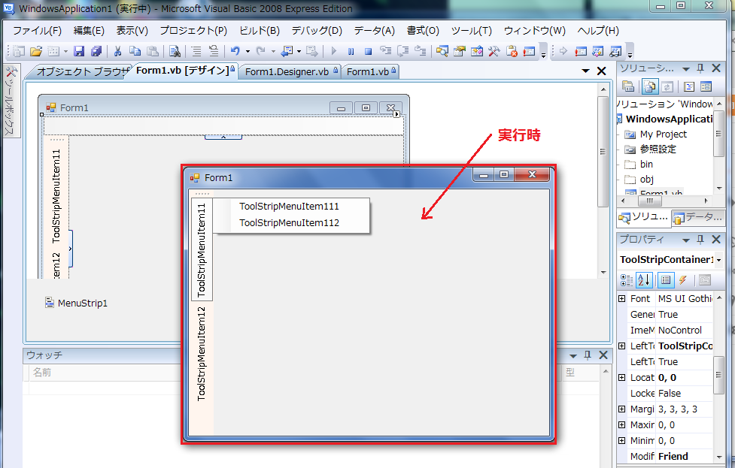
Task: Open the ツール(T) menu
Action: pyautogui.click(x=472, y=31)
